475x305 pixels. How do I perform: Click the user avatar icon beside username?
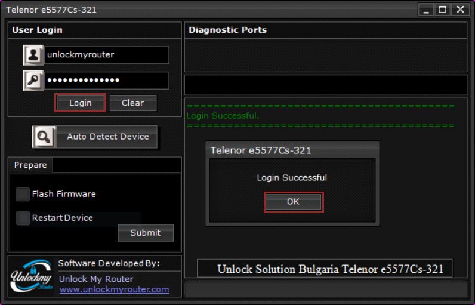point(33,55)
